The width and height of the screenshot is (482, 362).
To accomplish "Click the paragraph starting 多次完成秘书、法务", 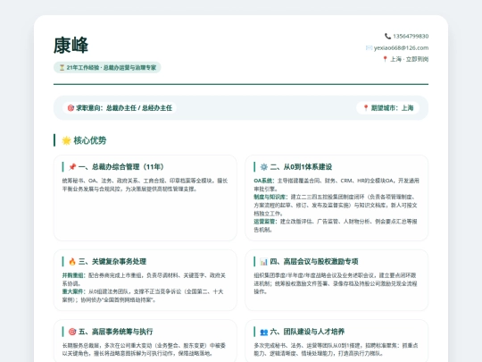I will click(336, 349).
